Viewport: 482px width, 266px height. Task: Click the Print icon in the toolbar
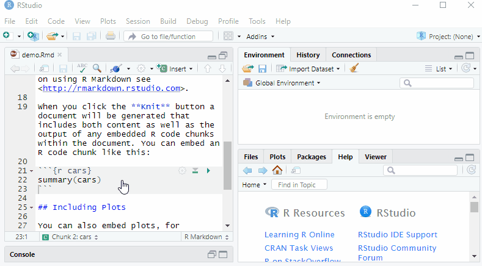click(111, 36)
